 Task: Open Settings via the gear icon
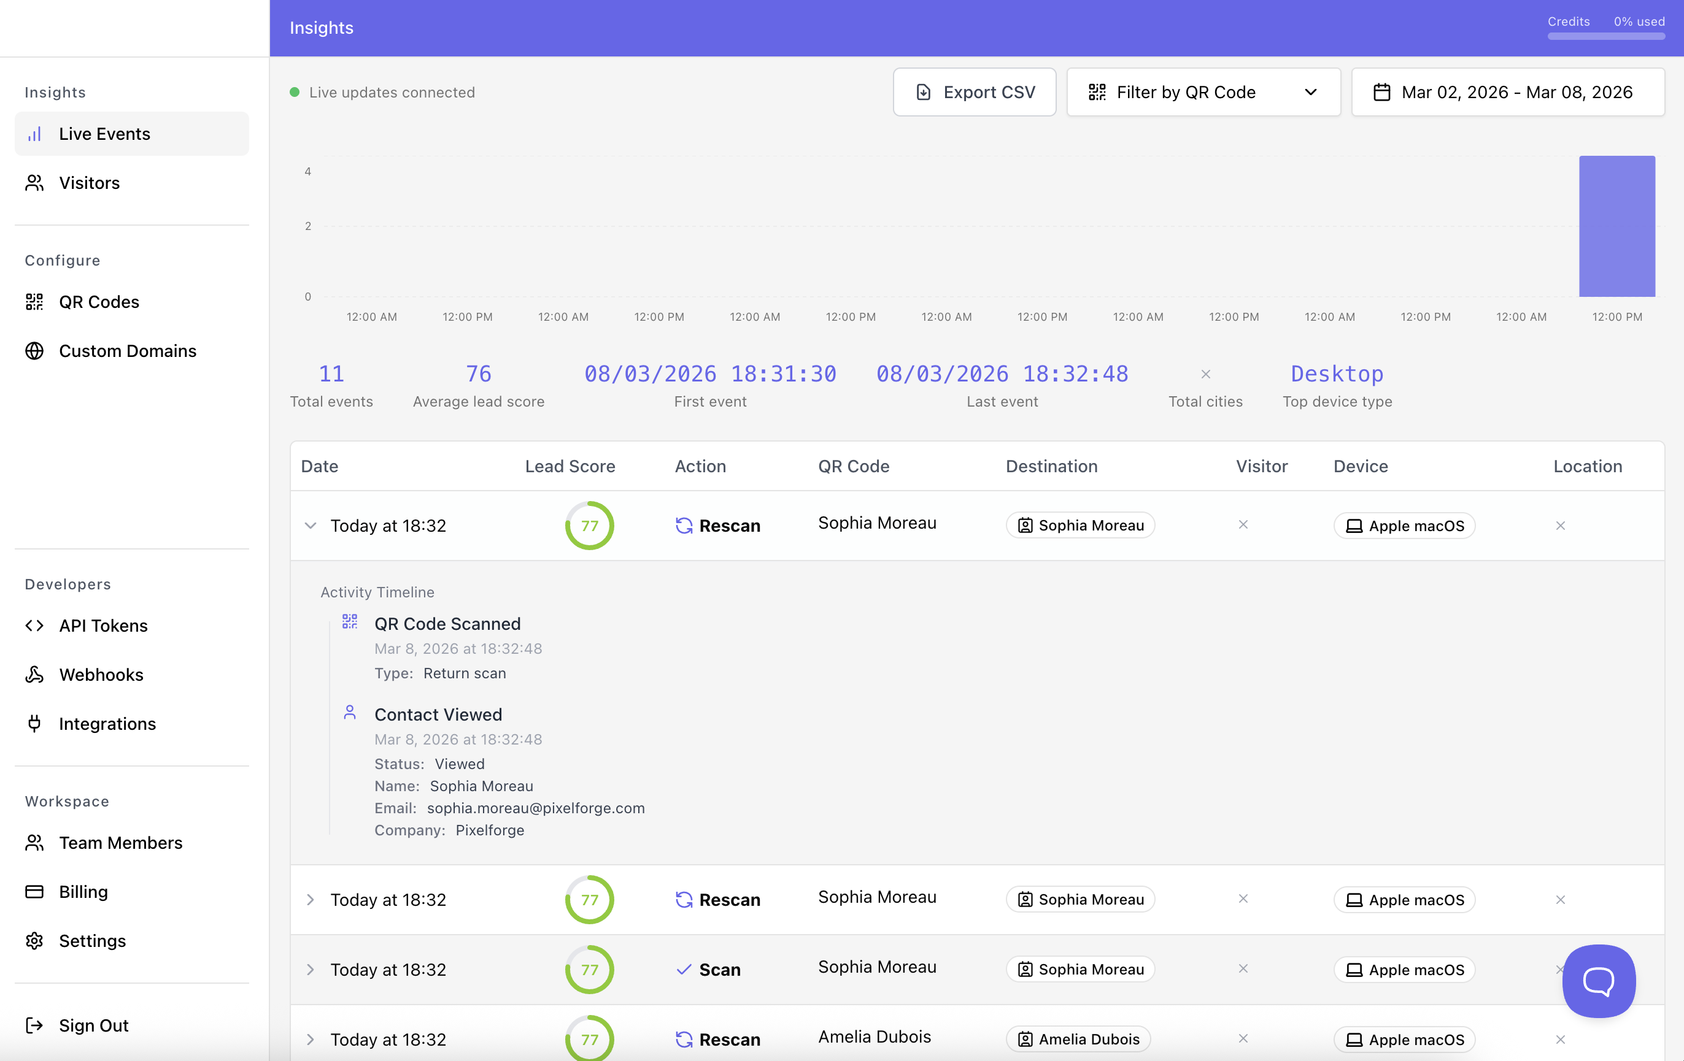35,941
